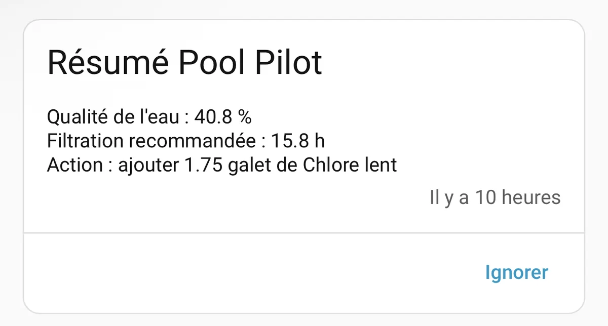This screenshot has height=326, width=608.
Task: Click the horizontal divider above Ignorer
Action: (304, 233)
